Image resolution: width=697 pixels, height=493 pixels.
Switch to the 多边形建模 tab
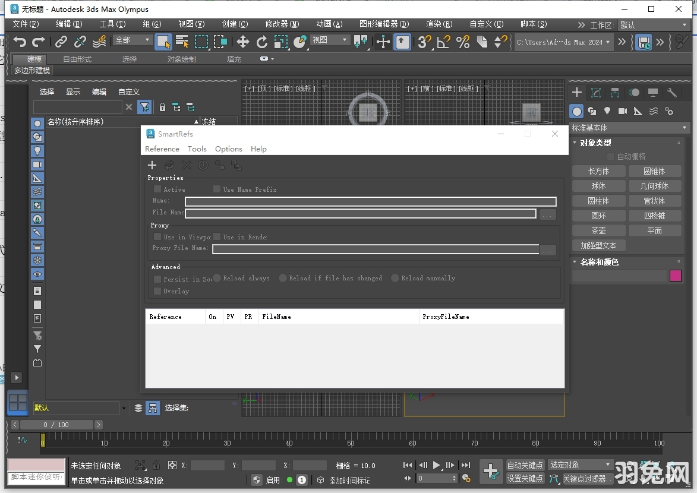coord(31,70)
